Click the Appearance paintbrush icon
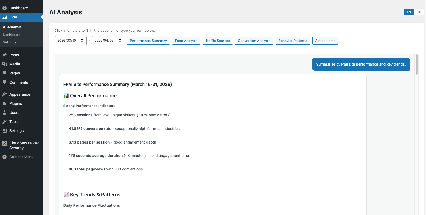The width and height of the screenshot is (426, 215). pos(5,94)
